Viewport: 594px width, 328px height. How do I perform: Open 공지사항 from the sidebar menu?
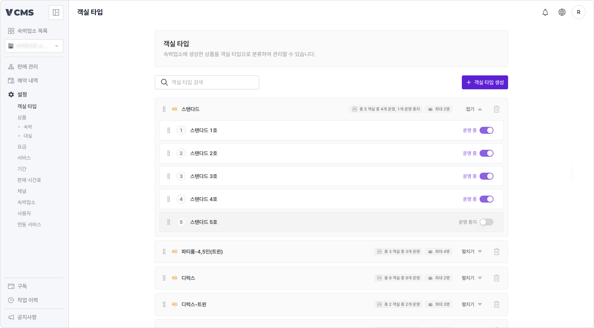point(27,317)
